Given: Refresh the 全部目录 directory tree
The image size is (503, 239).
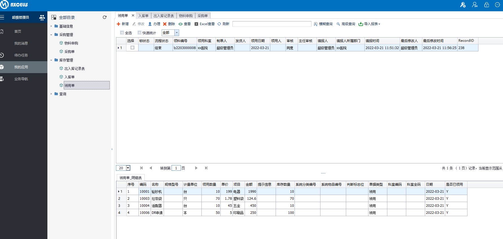Looking at the screenshot, I should [105, 17].
